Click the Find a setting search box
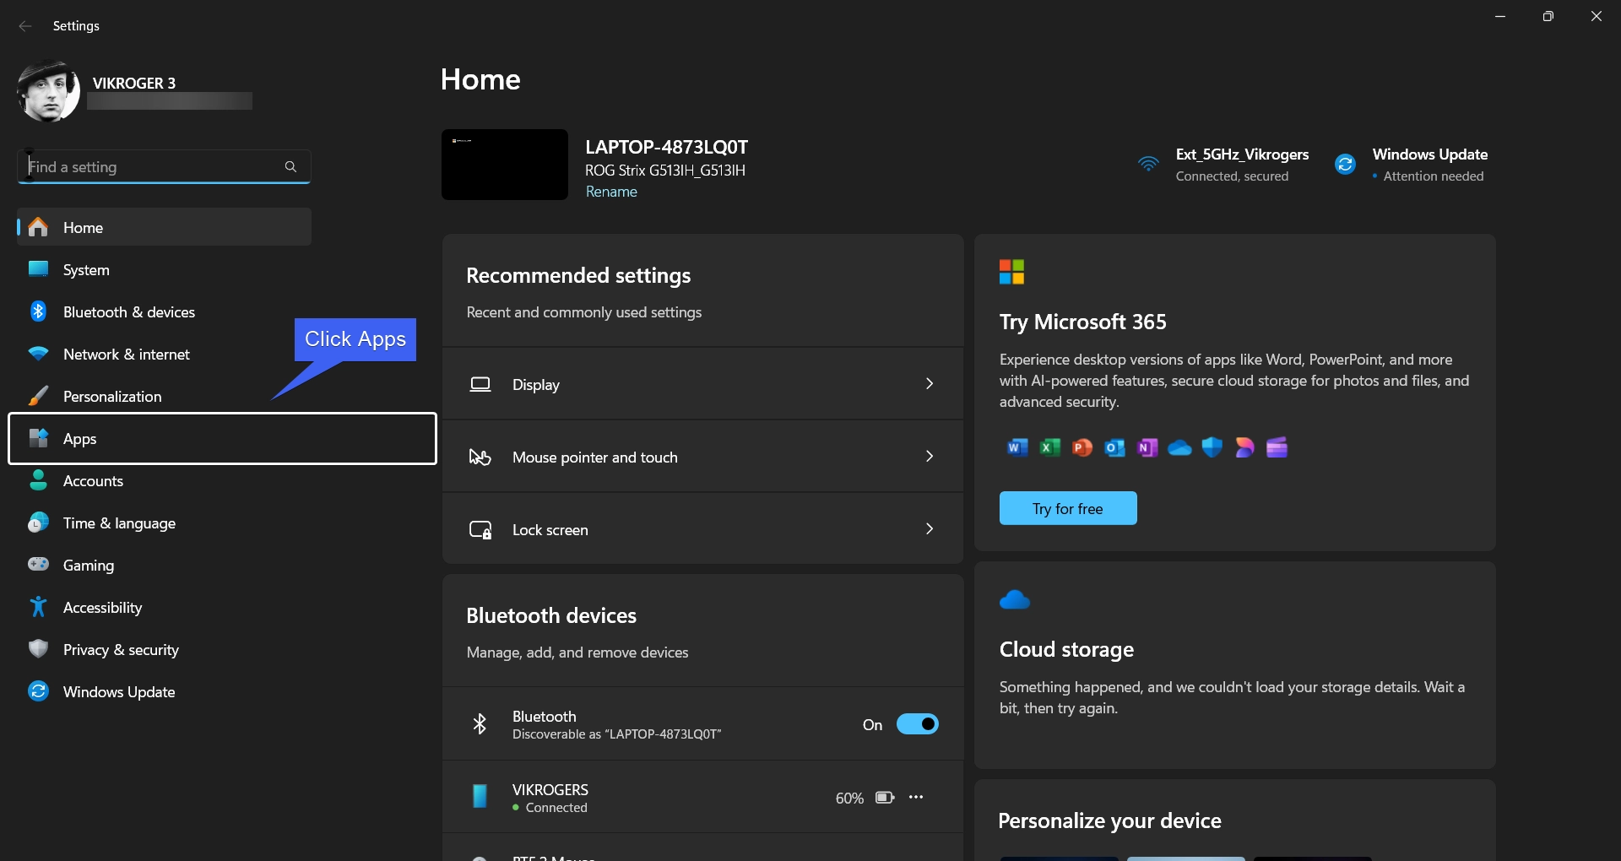Screen dimensions: 1621x861 click(164, 166)
